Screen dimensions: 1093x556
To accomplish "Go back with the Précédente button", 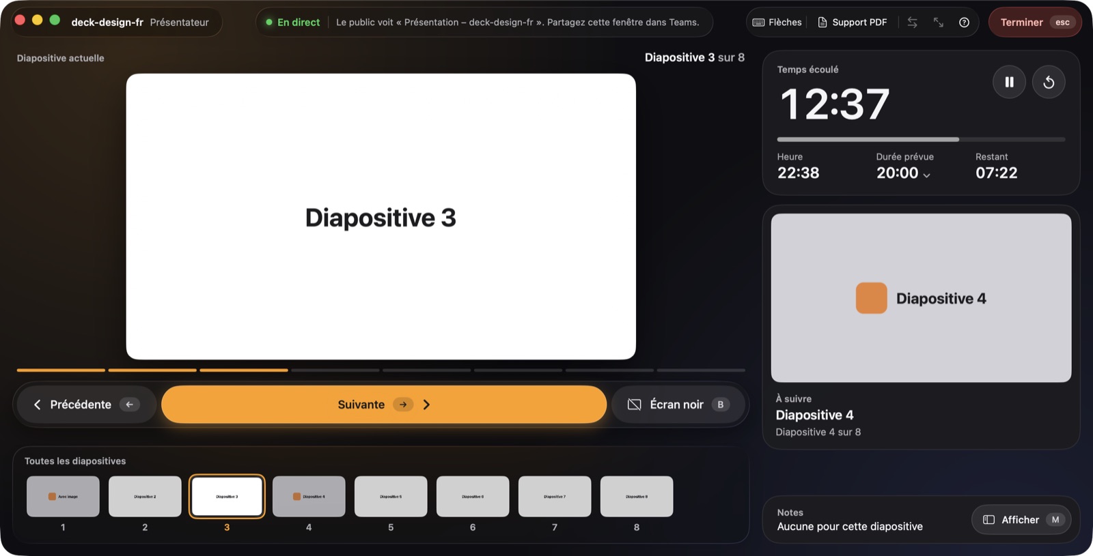I will pyautogui.click(x=86, y=405).
